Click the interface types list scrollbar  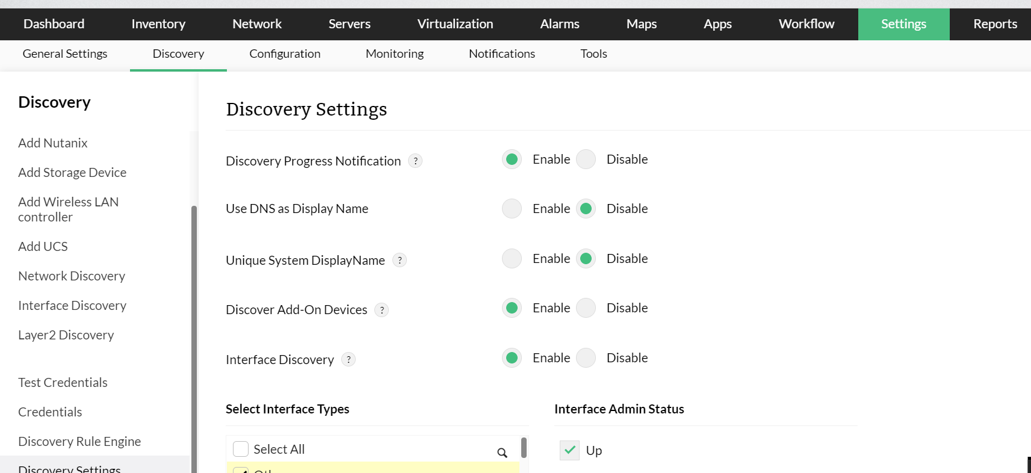pos(524,448)
